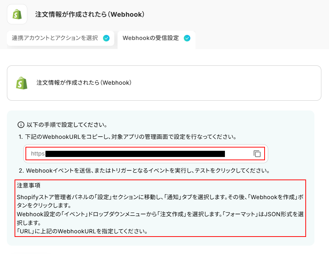Image resolution: width=329 pixels, height=254 pixels.
Task: Click the line 「URL」に上記のWebhookURLを指定してください
Action: point(82,231)
